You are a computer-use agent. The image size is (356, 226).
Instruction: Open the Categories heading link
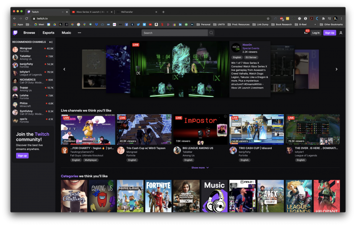[x=69, y=176]
